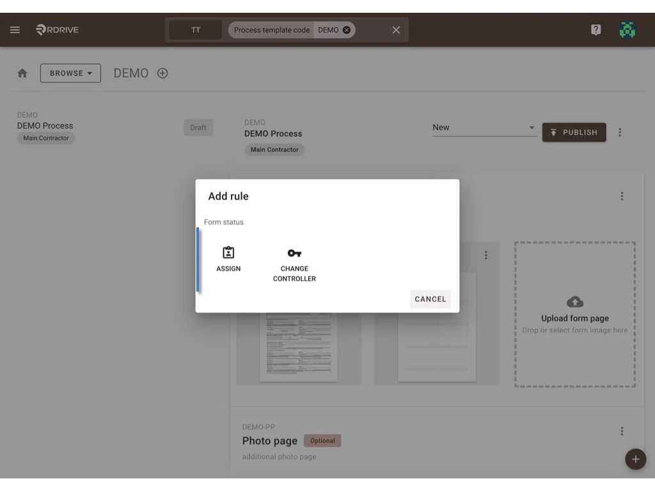Add a new item via the plus icon beside DEMO

coord(162,73)
